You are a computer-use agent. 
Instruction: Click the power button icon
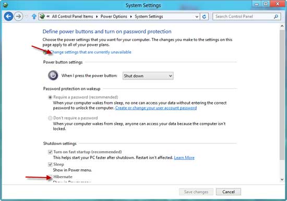53,75
